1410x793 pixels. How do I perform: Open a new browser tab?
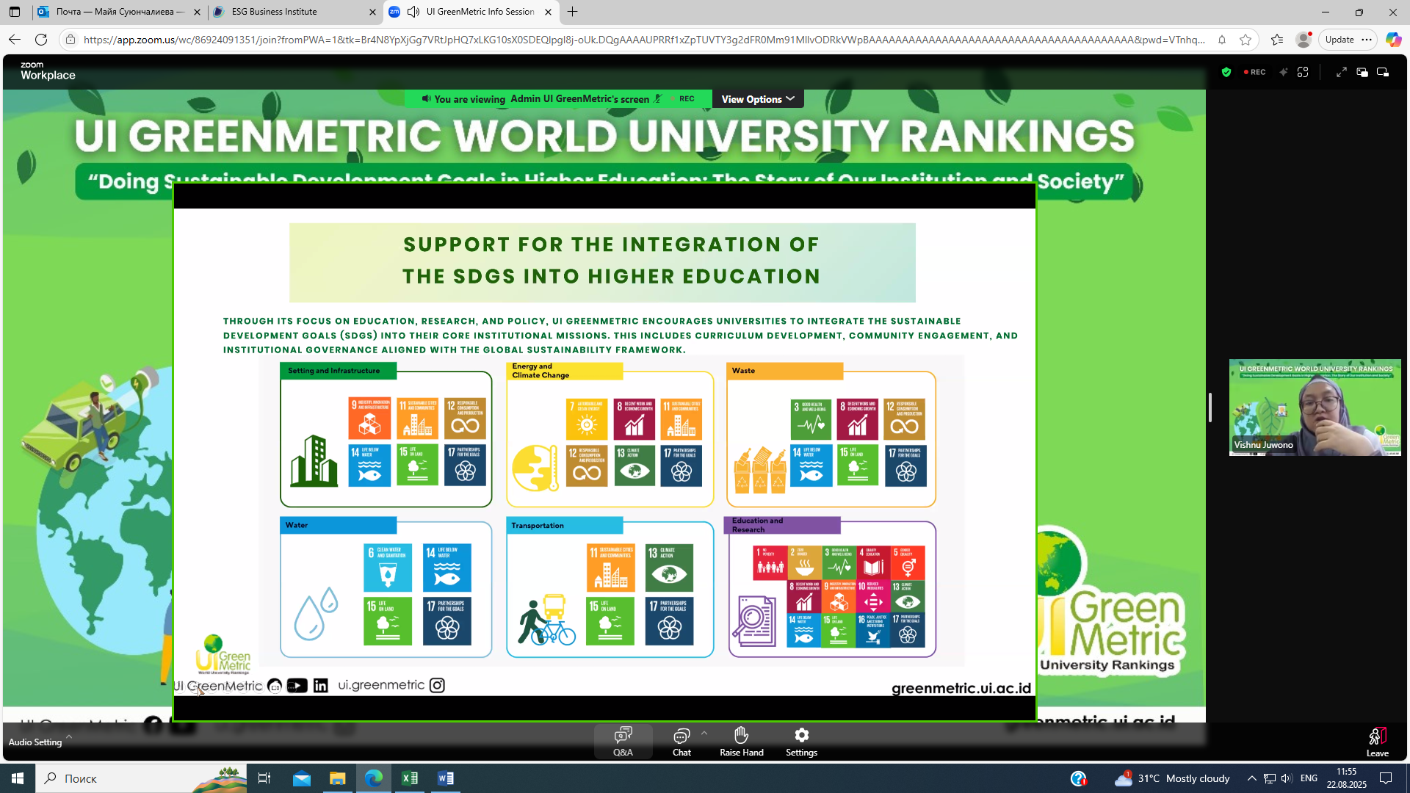click(573, 12)
